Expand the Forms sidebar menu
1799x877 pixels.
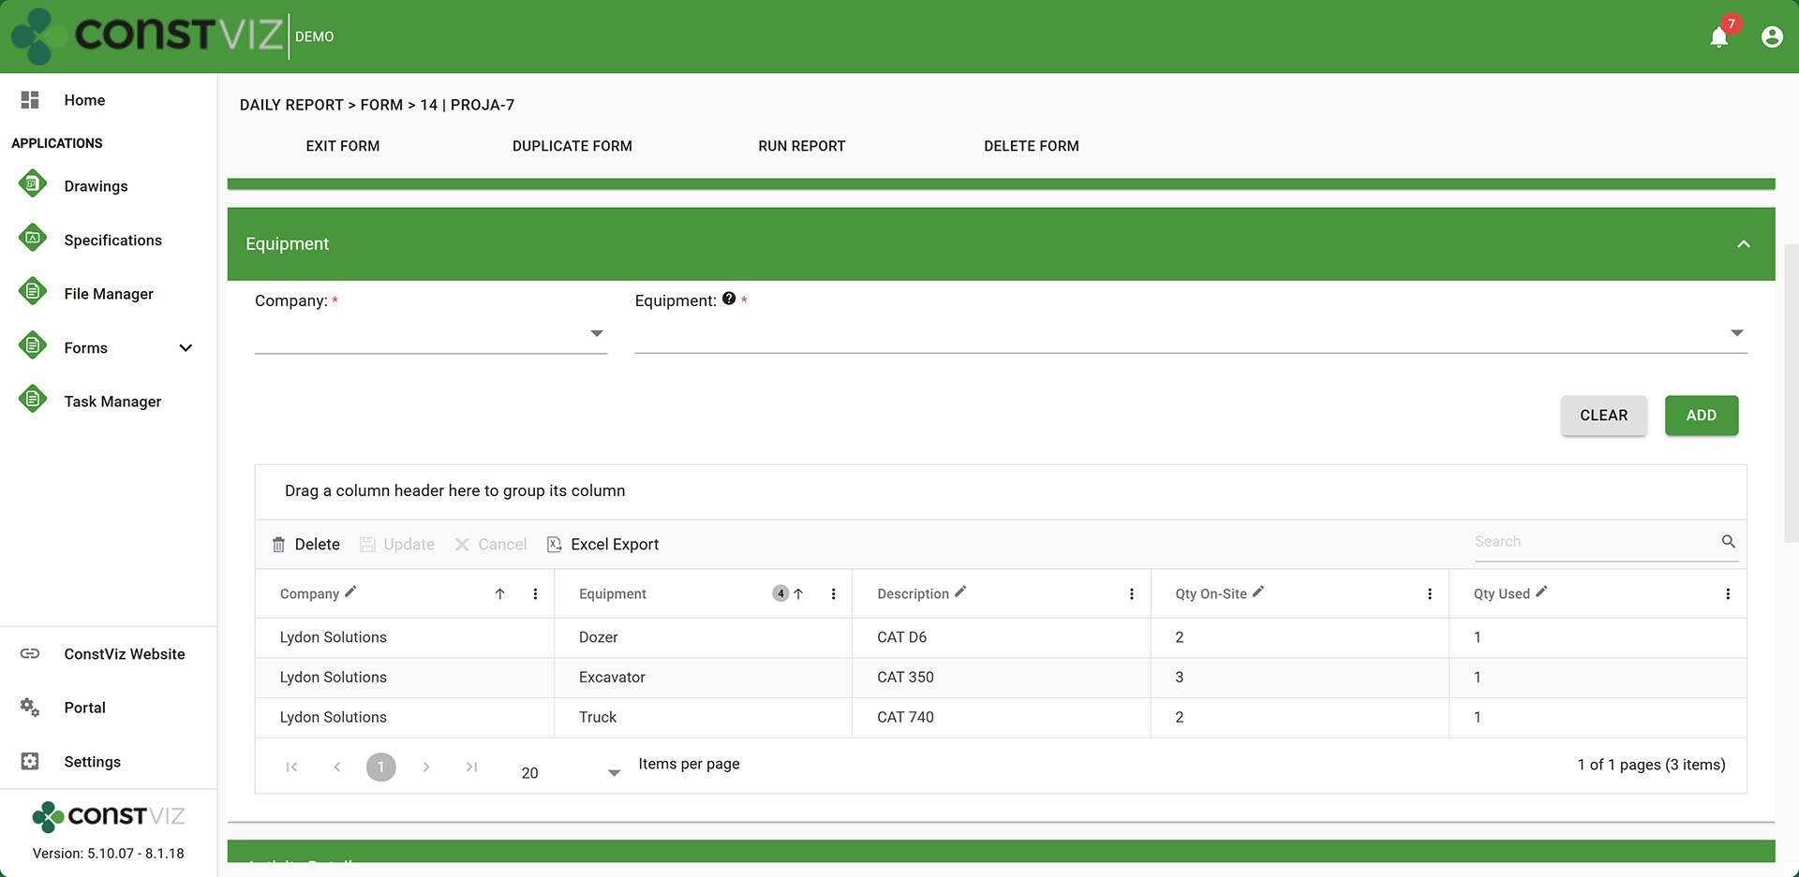(186, 348)
